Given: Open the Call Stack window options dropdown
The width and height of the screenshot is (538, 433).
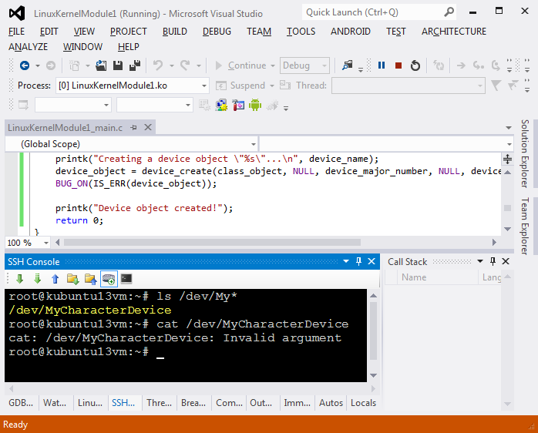Looking at the screenshot, I should 480,261.
